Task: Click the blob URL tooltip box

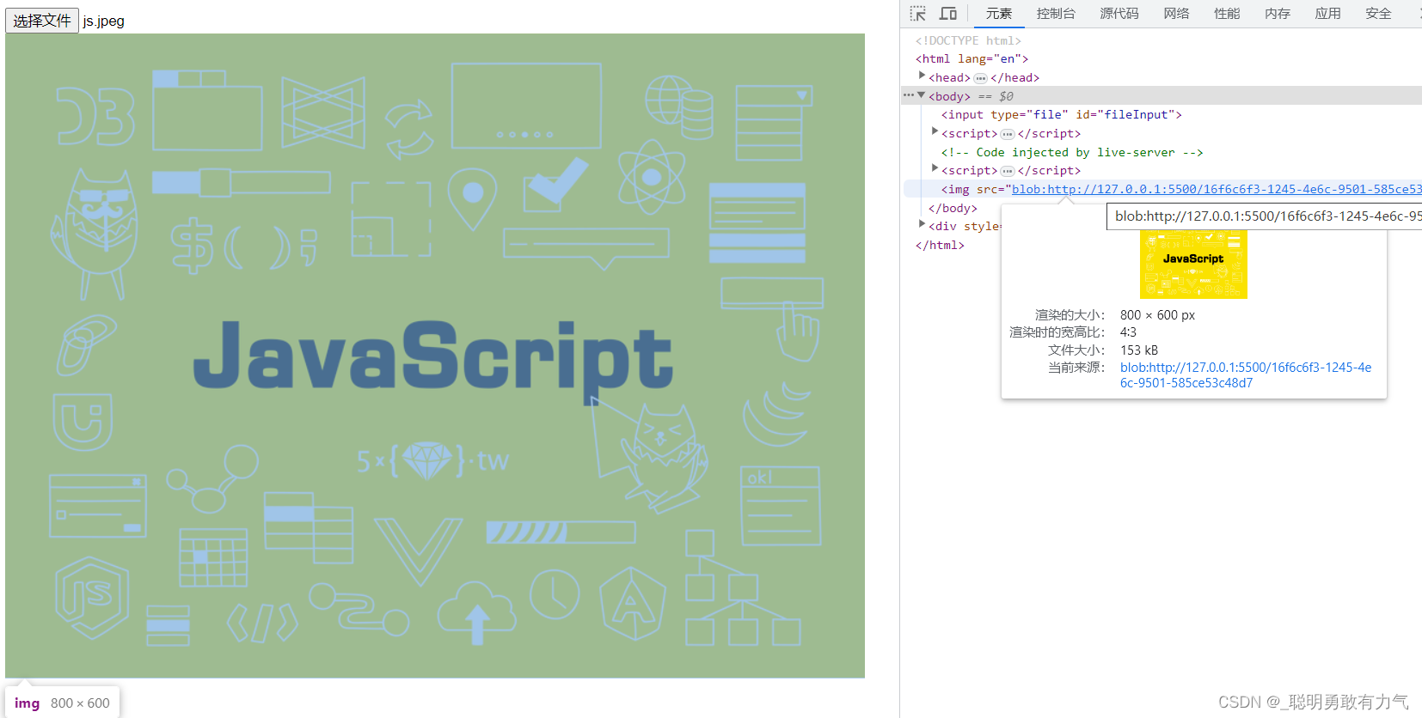Action: point(1264,216)
